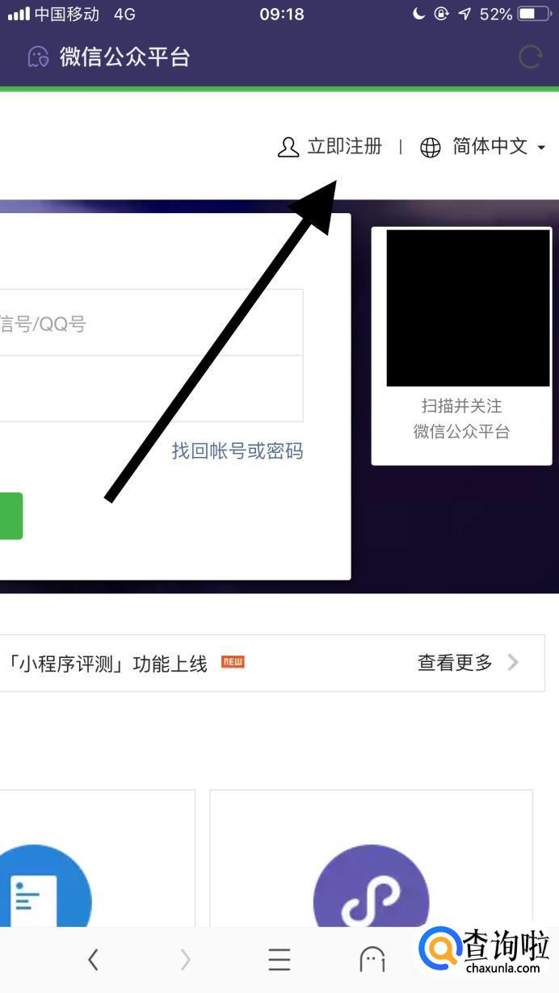
Task: Tap the 立即注册 register link
Action: (x=344, y=146)
